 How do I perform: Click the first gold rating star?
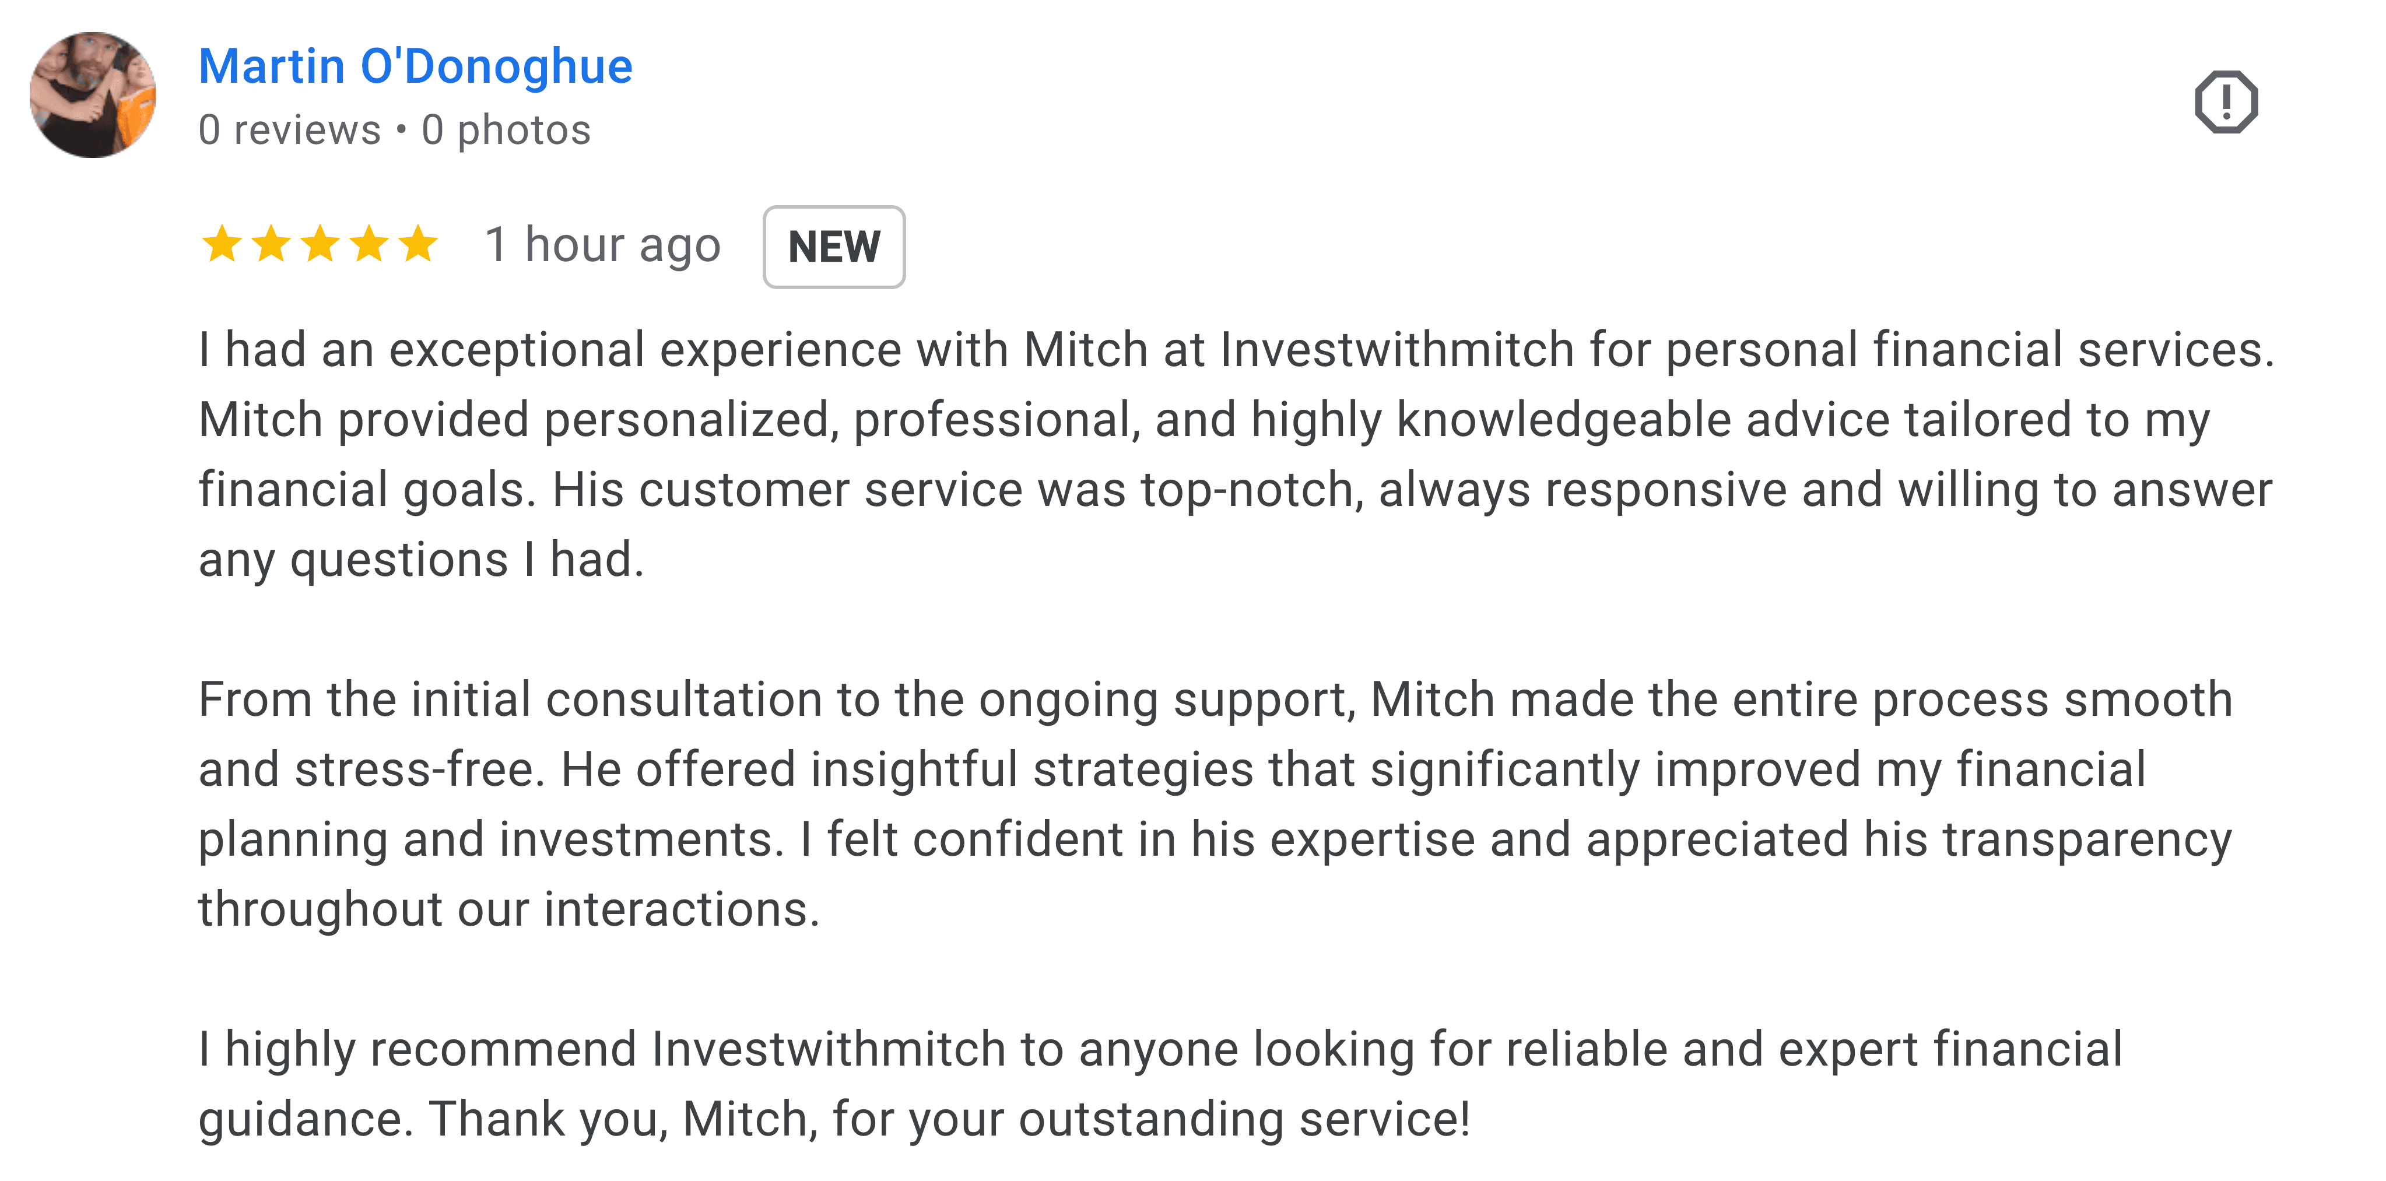coord(222,245)
